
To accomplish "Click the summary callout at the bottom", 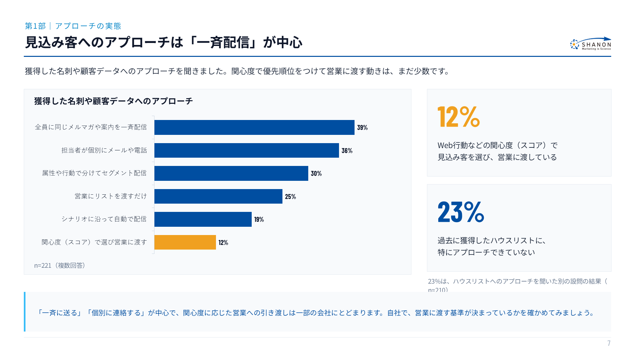I will click(x=317, y=312).
